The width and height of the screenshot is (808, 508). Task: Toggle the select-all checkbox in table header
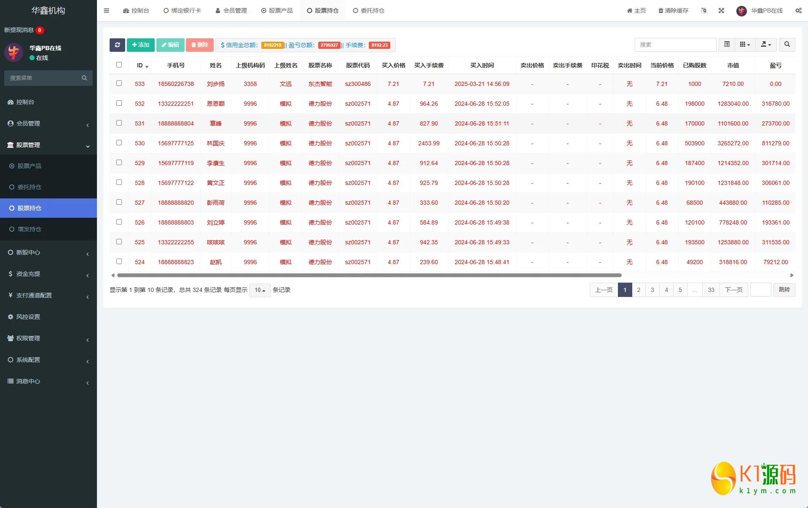click(x=119, y=65)
